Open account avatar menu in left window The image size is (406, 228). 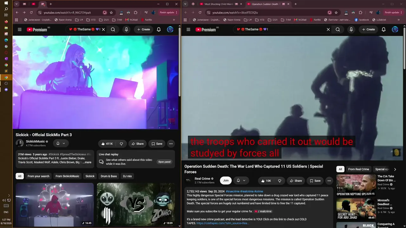pyautogui.click(x=170, y=29)
